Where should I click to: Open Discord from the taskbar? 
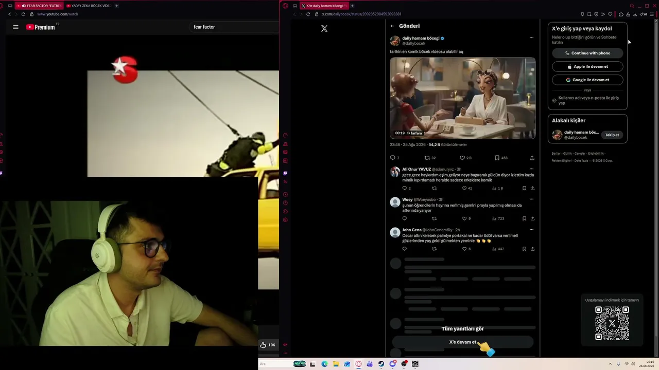pos(393,364)
